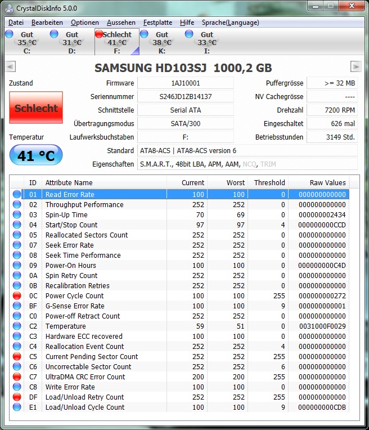Click blue status icon for Spin-Up Time
Viewport: 369px width, 430px height.
tap(17, 214)
